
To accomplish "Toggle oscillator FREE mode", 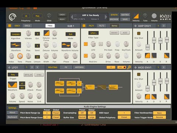I will tap(50, 26).
